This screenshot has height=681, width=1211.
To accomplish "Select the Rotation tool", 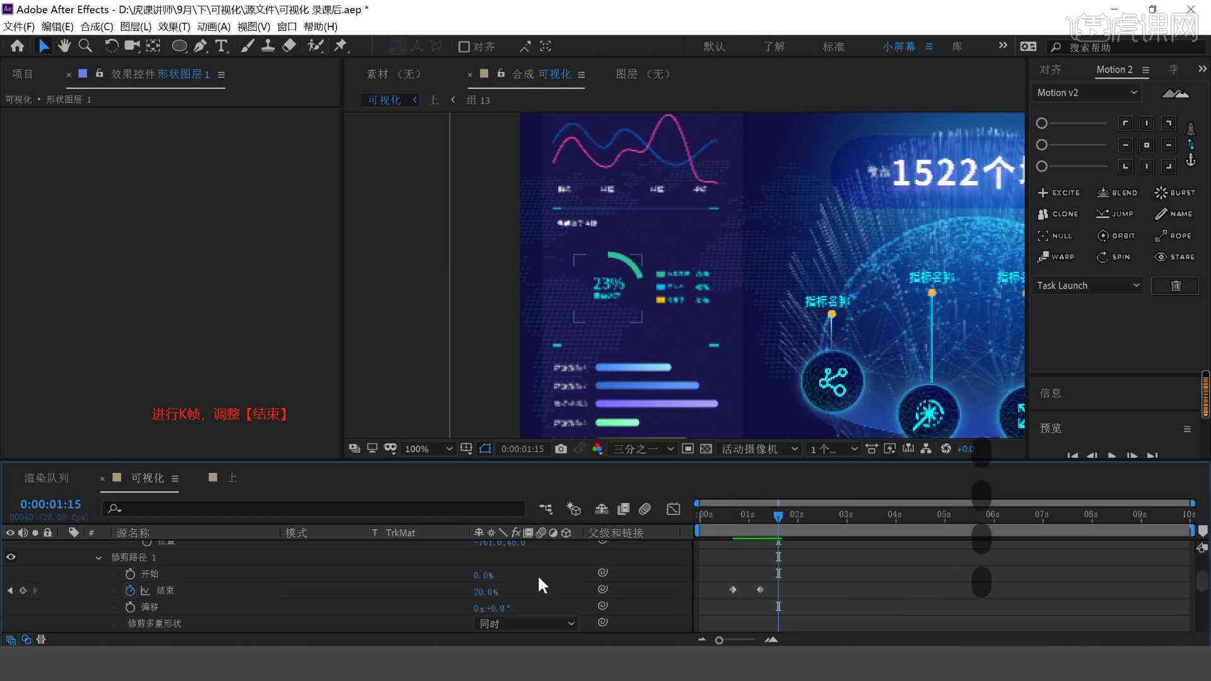I will point(111,46).
